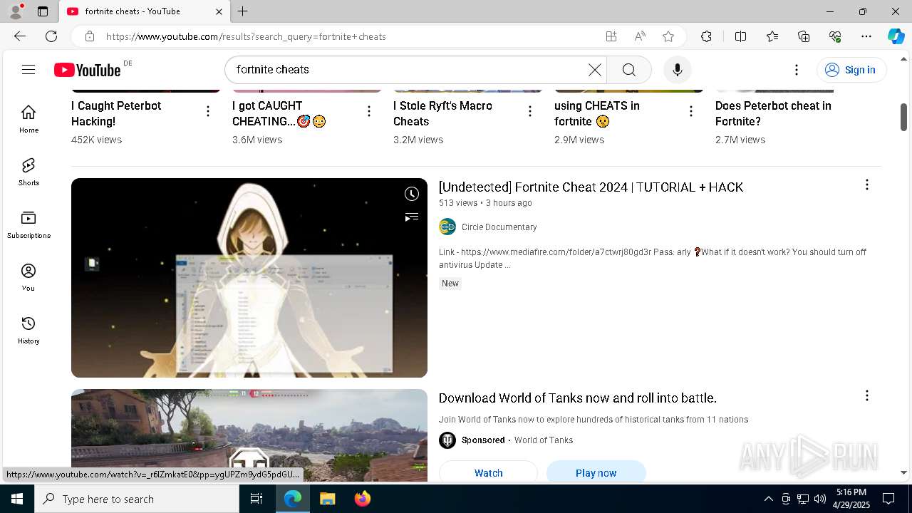The image size is (912, 513).
Task: Open Home in the sidebar
Action: [x=28, y=119]
